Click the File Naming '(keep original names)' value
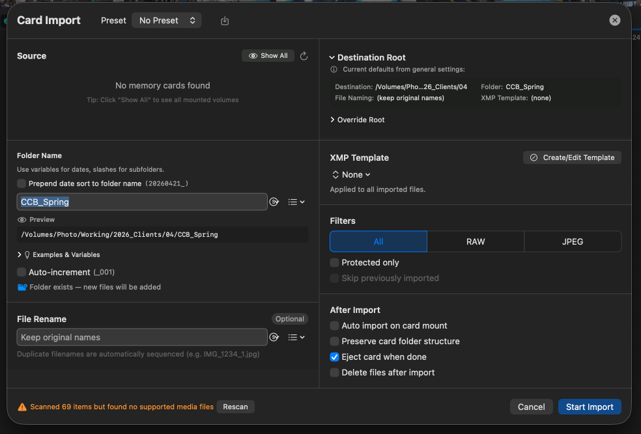 pos(410,98)
